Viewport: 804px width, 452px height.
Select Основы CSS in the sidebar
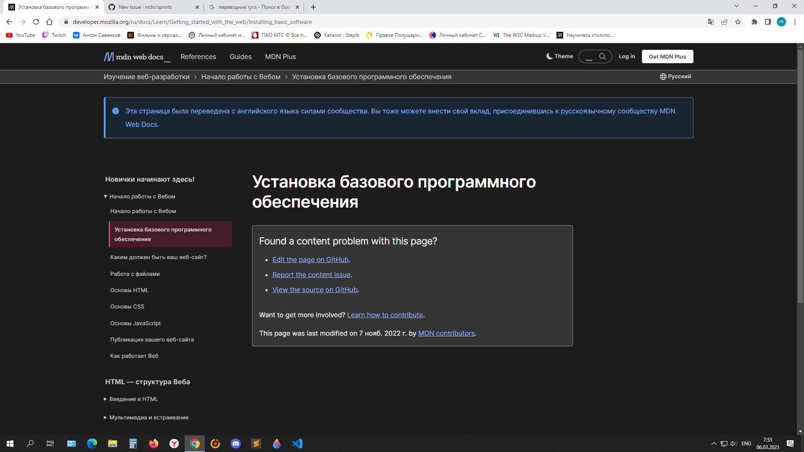(127, 306)
